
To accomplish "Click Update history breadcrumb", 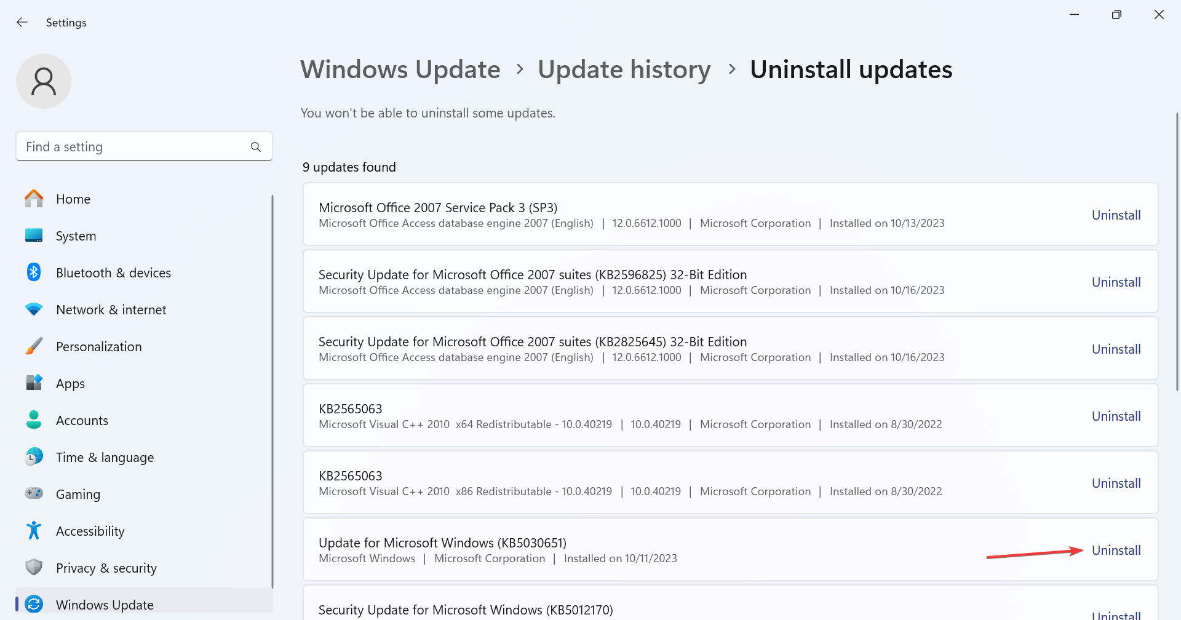I will pyautogui.click(x=624, y=70).
